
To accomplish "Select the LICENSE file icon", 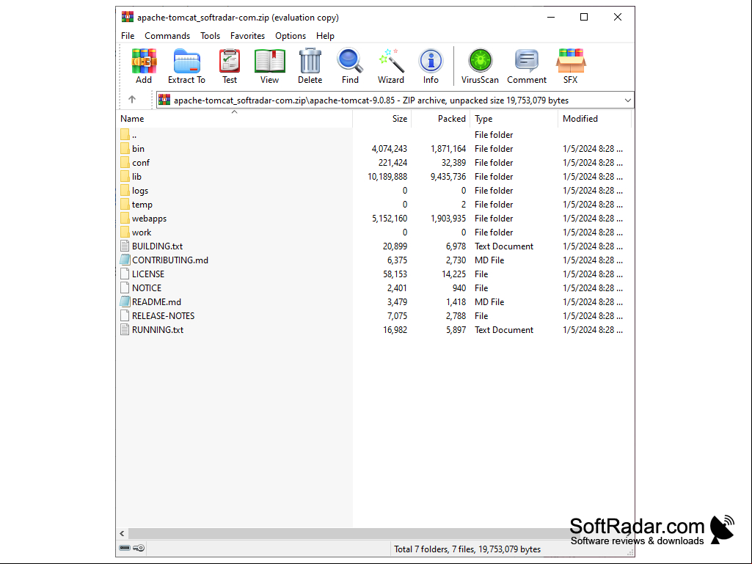I will tap(125, 274).
